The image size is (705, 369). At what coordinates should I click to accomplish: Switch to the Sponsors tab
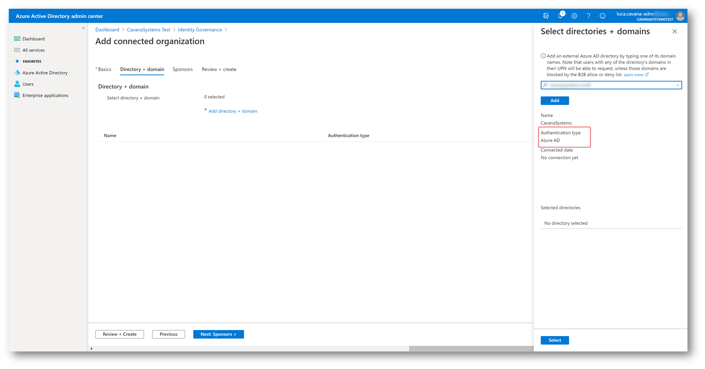coord(183,69)
